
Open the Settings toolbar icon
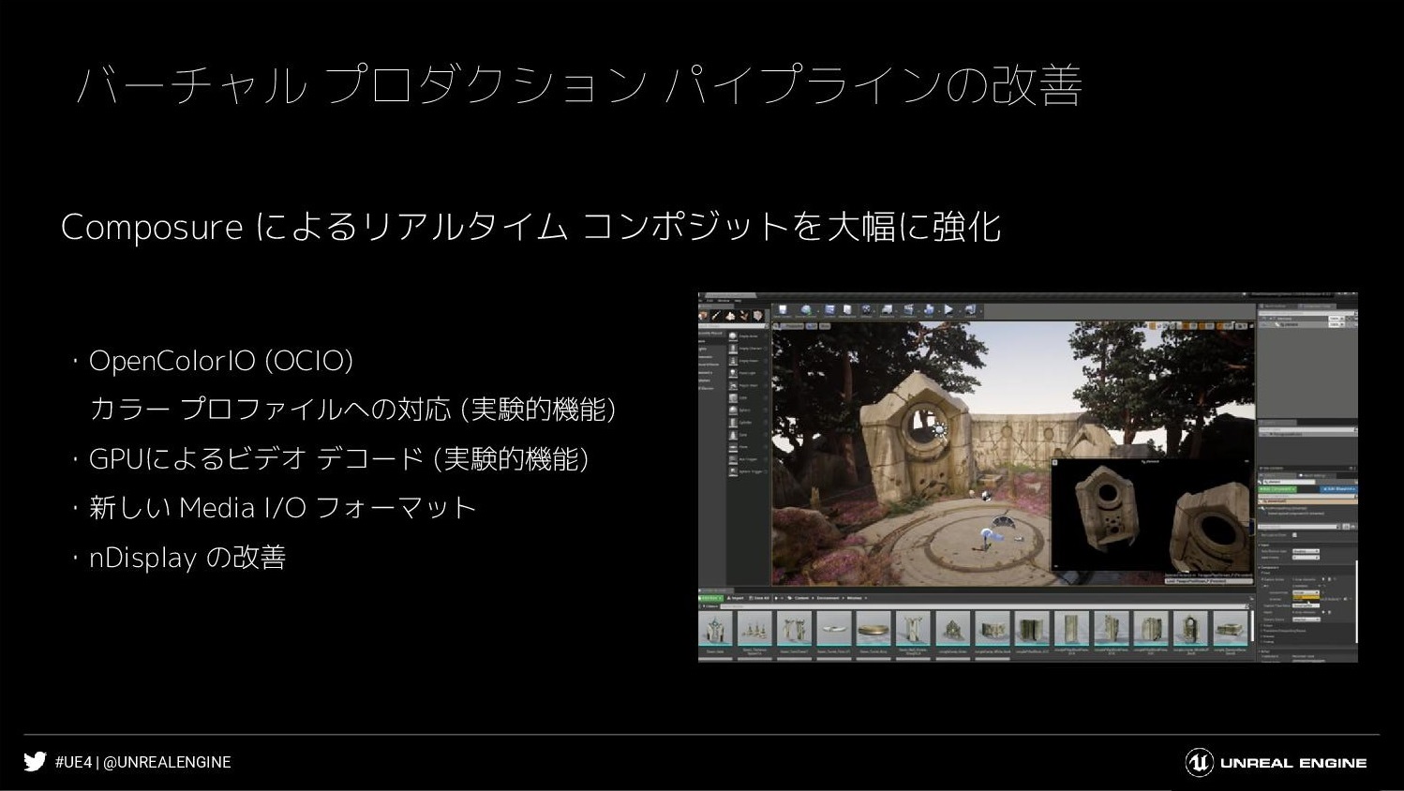click(866, 311)
